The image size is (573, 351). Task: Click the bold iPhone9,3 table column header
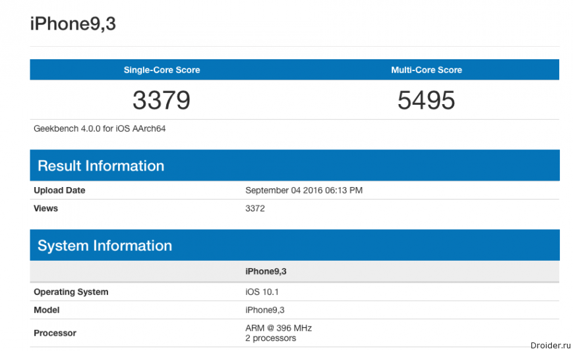coord(266,271)
